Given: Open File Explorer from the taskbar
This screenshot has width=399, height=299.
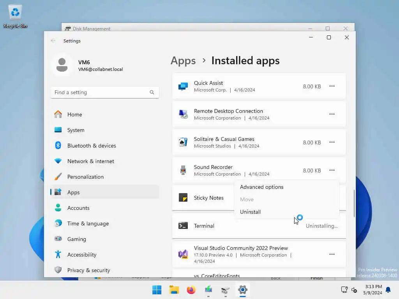Looking at the screenshot, I should (x=174, y=290).
